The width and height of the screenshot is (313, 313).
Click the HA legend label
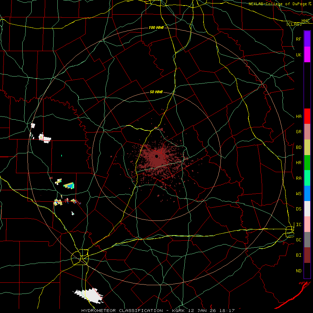298,117
